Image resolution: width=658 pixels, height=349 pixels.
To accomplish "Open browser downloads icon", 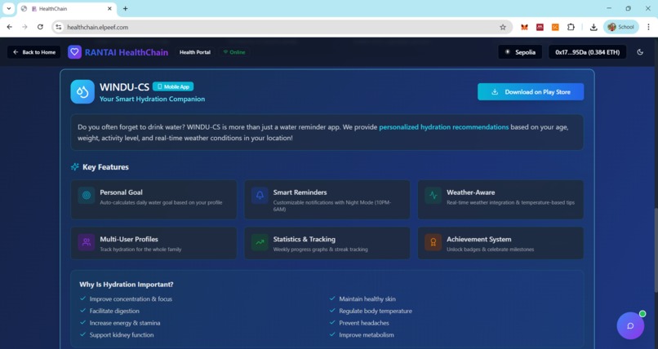I will [x=594, y=27].
